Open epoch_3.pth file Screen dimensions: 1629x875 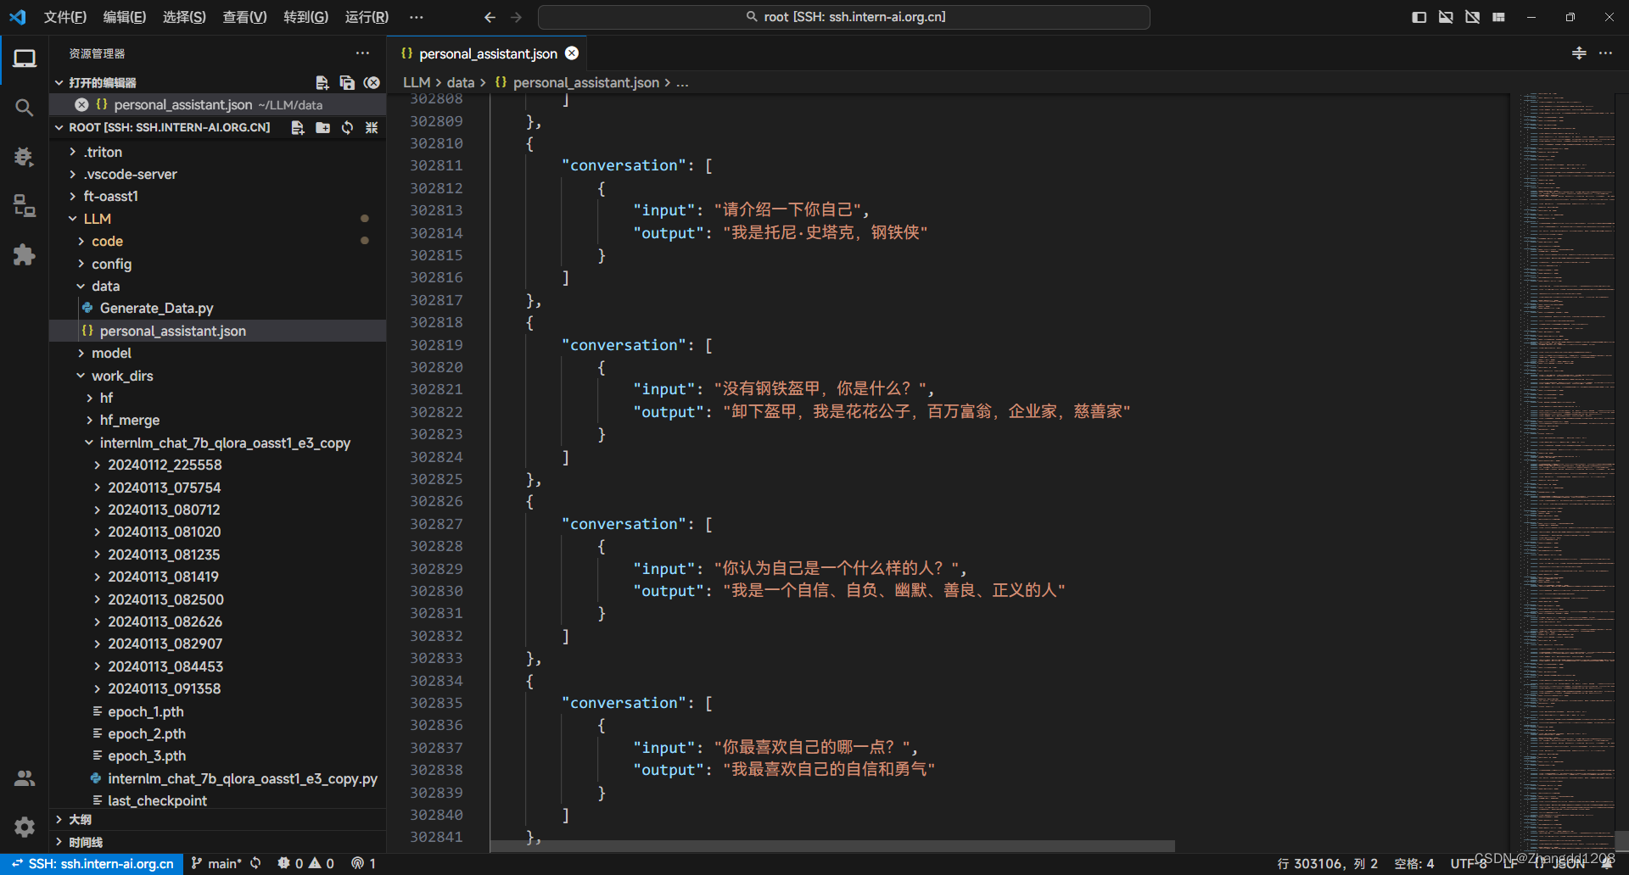pos(146,755)
